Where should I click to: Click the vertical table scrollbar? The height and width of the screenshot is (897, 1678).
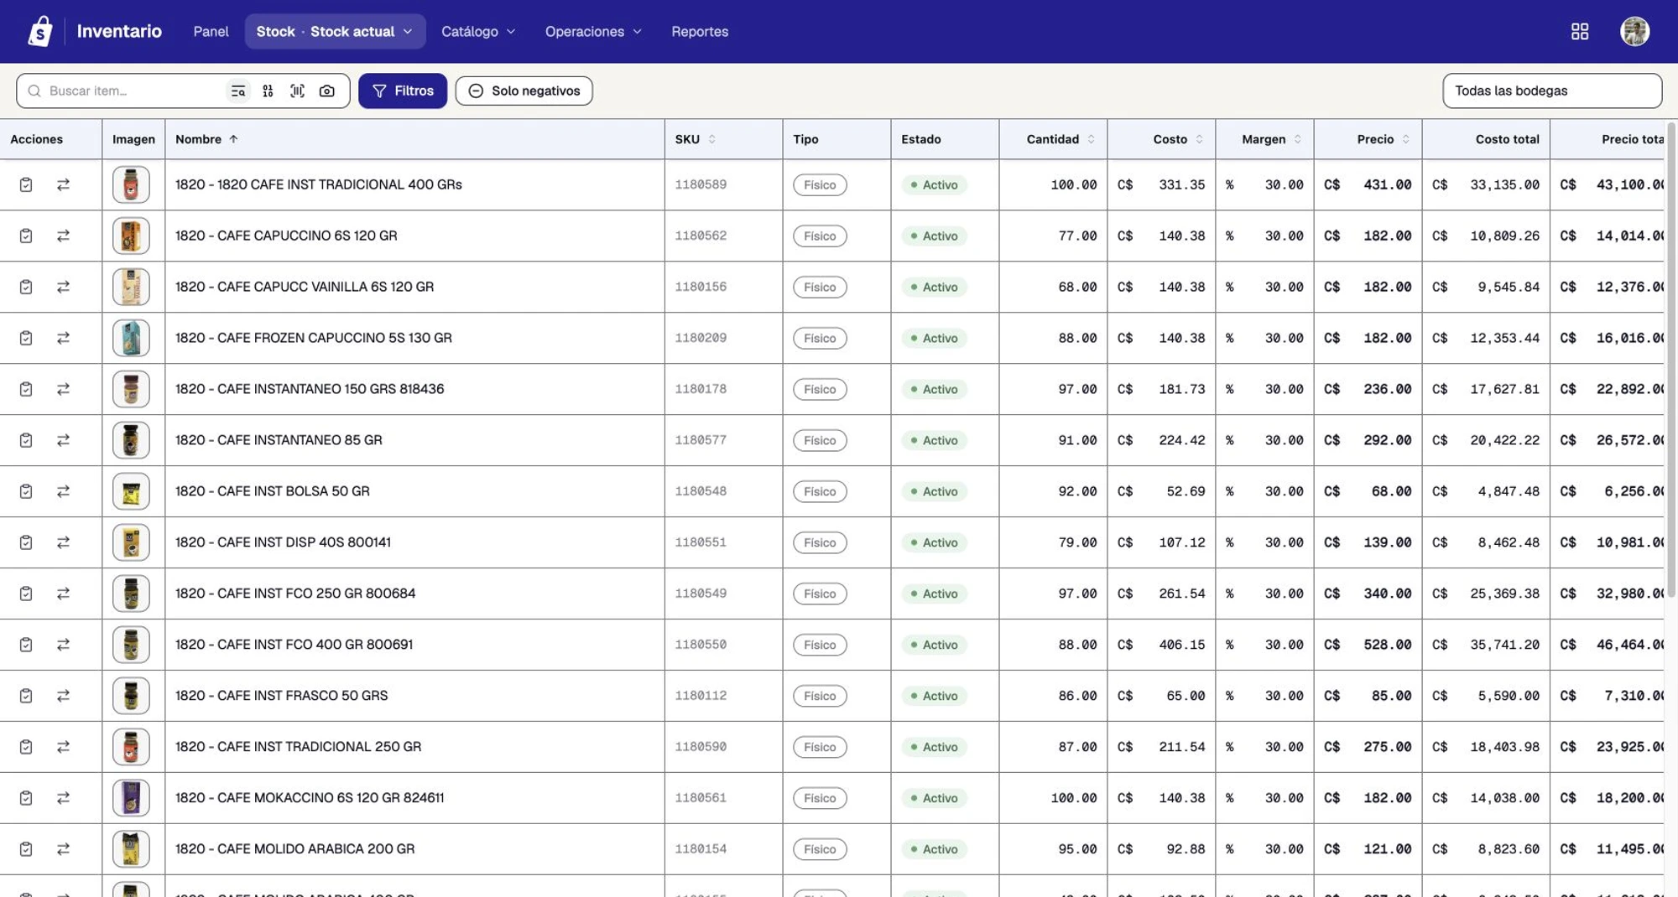pos(1670,360)
